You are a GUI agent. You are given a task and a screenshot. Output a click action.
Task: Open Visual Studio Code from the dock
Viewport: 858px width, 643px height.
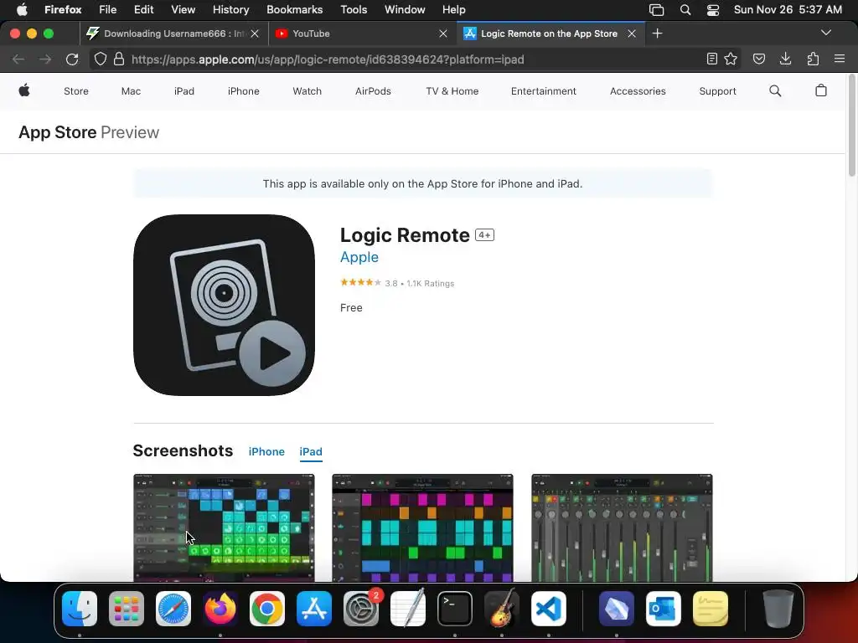(x=549, y=609)
